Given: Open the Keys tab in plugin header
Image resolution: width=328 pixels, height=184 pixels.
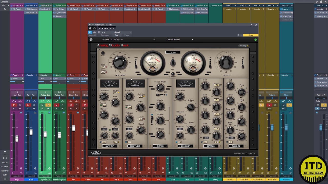Looking at the screenshot, I should pos(251,35).
